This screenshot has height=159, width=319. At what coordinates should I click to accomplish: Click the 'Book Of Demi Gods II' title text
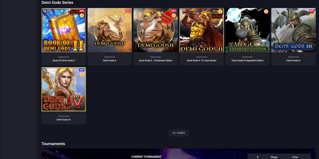[x=64, y=60]
